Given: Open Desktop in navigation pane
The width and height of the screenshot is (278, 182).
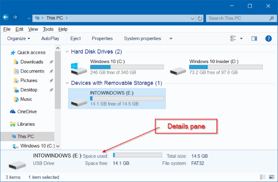Looking at the screenshot, I should pyautogui.click(x=25, y=90).
